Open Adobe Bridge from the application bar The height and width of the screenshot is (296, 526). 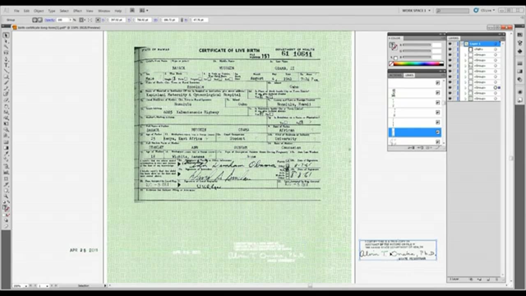132,10
